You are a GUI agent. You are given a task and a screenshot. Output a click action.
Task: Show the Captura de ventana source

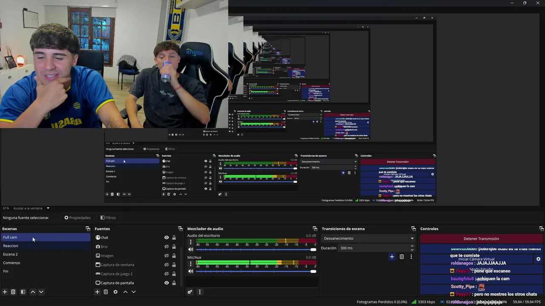coord(166,265)
